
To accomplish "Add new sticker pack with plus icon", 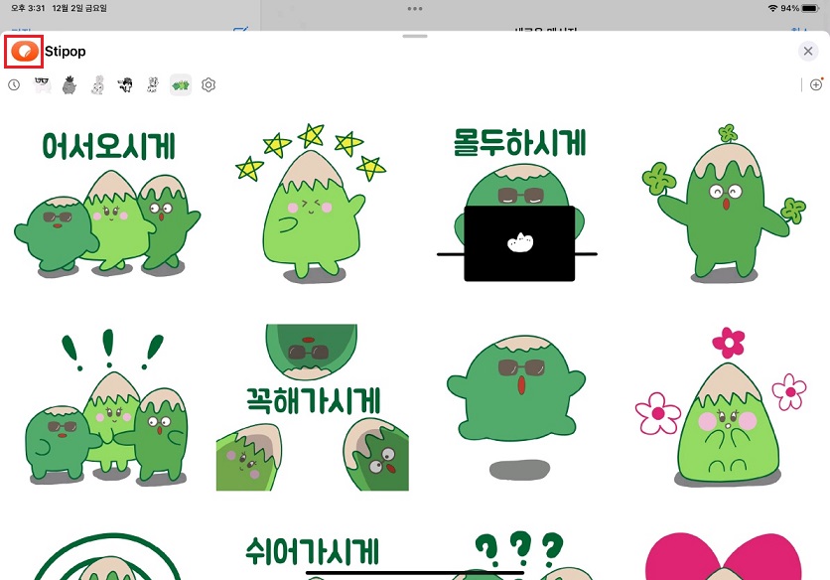I will pyautogui.click(x=816, y=84).
